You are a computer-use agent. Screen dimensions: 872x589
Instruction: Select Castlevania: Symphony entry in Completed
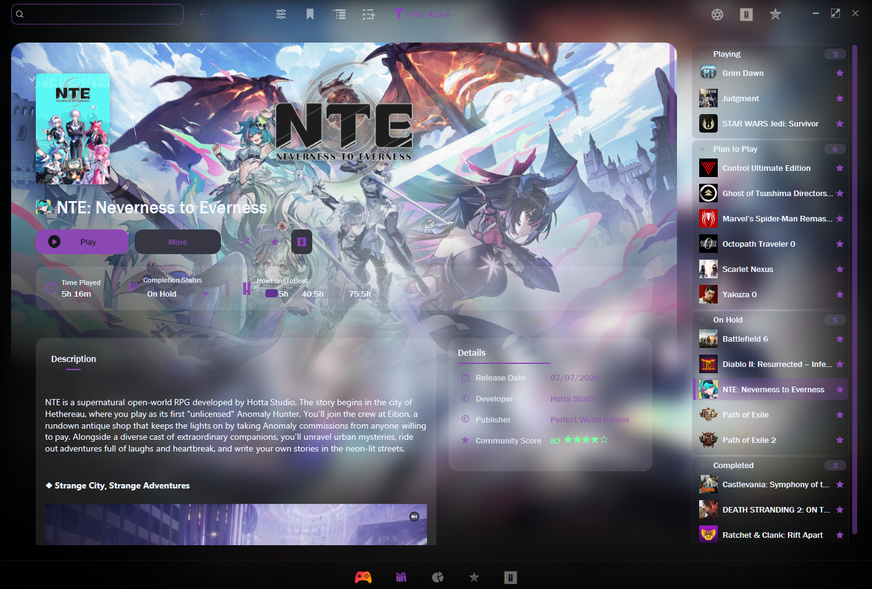tap(770, 484)
